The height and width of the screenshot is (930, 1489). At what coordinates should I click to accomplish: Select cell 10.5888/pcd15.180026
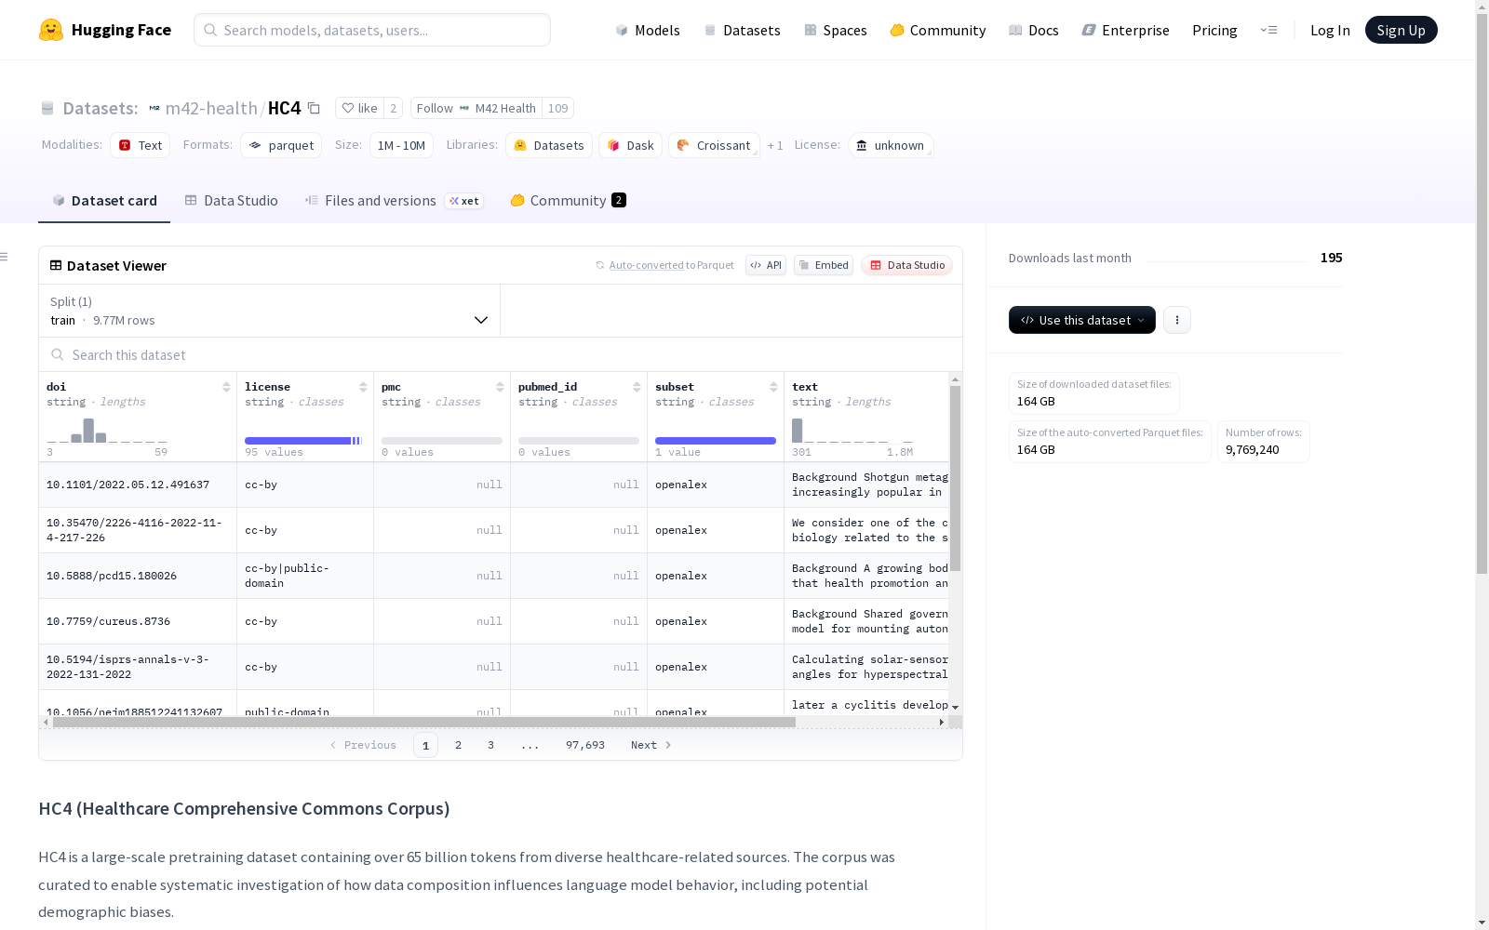[138, 576]
